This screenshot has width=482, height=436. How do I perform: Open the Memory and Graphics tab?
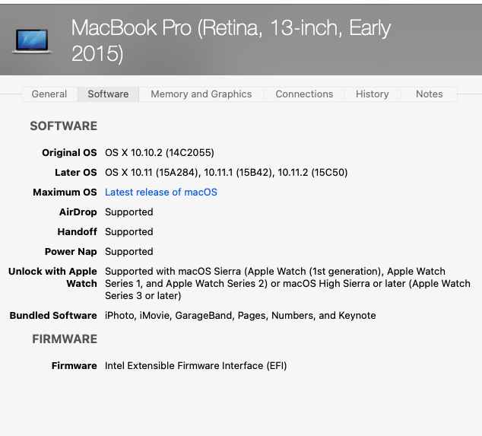(x=201, y=94)
